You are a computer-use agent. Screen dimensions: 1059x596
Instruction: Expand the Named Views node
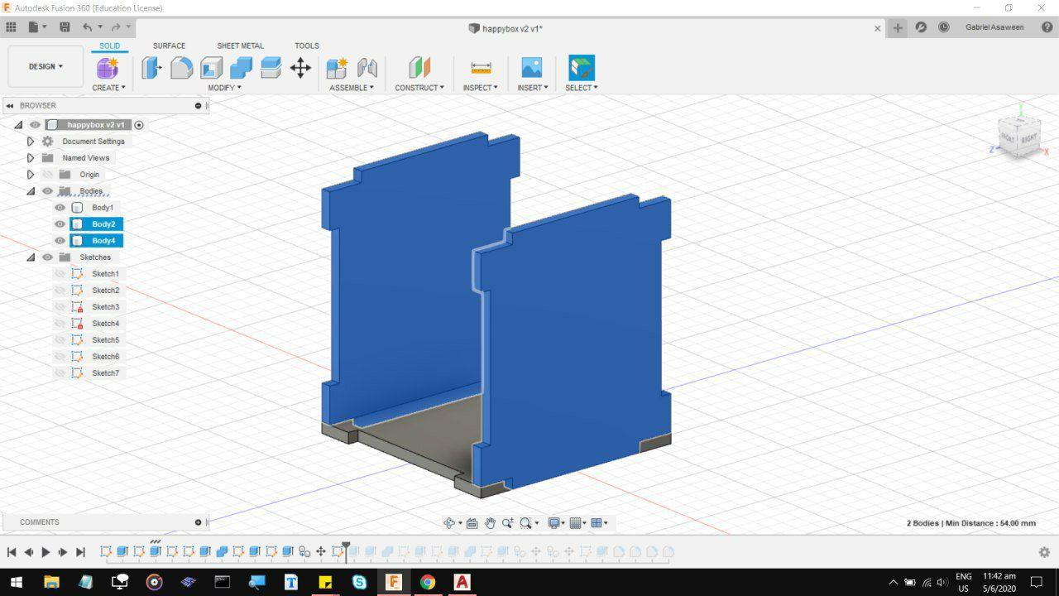31,158
